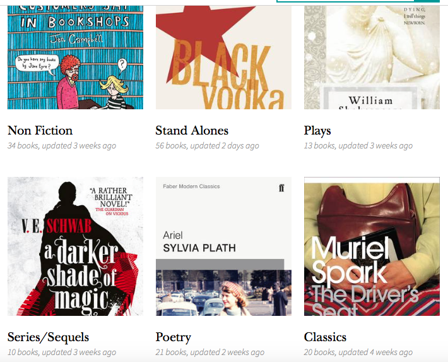
Task: Select '13 books, updated 3 weeks ago' caption
Action: tap(358, 146)
